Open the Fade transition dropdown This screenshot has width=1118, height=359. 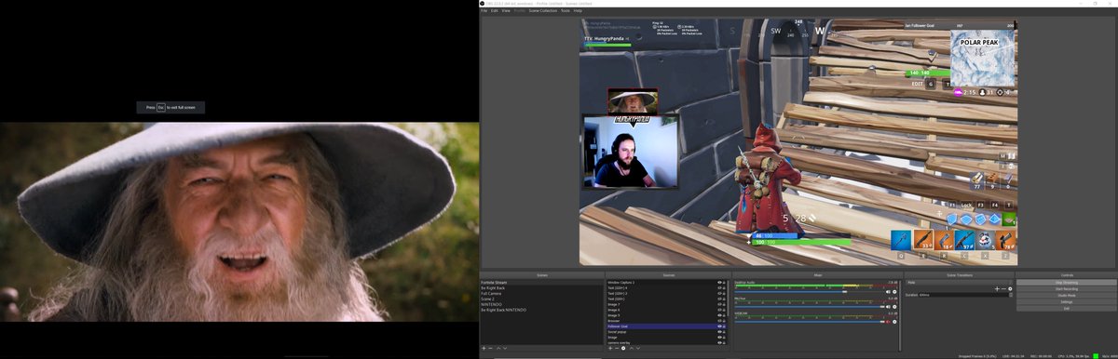959,283
